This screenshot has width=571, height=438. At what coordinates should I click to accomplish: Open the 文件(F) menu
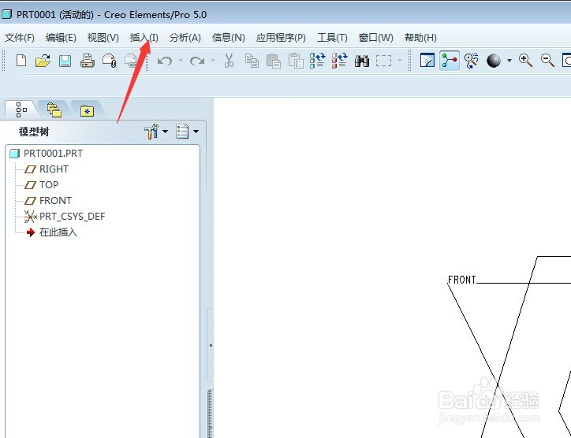(19, 38)
